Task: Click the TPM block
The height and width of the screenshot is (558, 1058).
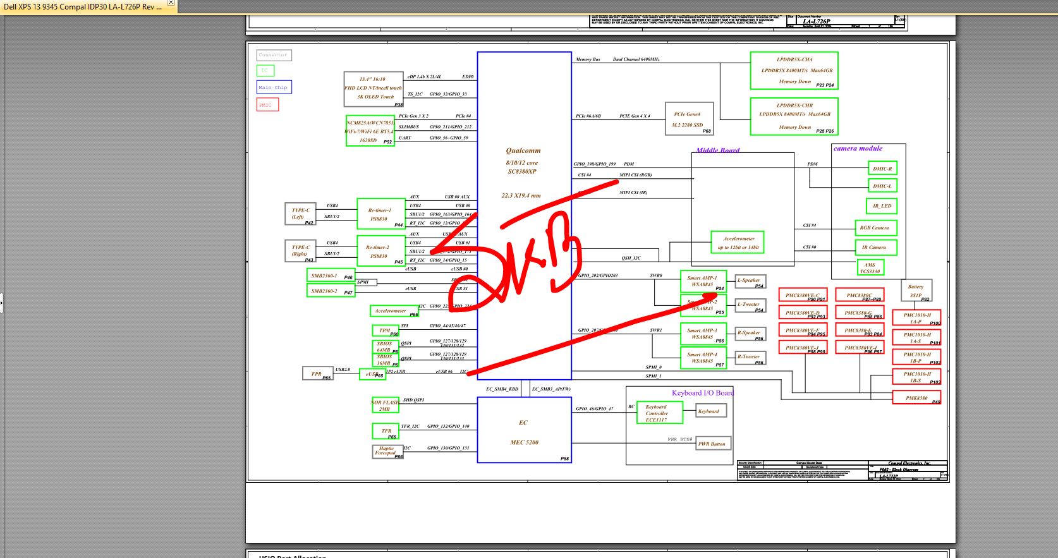Action: click(386, 331)
